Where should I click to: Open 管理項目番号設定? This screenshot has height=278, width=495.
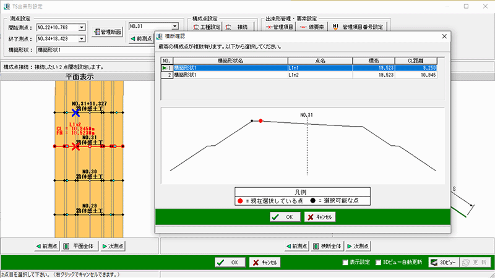pyautogui.click(x=358, y=27)
